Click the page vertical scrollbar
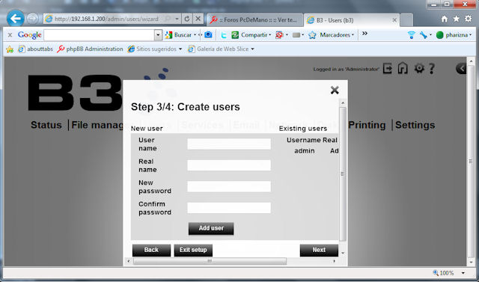The width and height of the screenshot is (479, 282). [471, 162]
